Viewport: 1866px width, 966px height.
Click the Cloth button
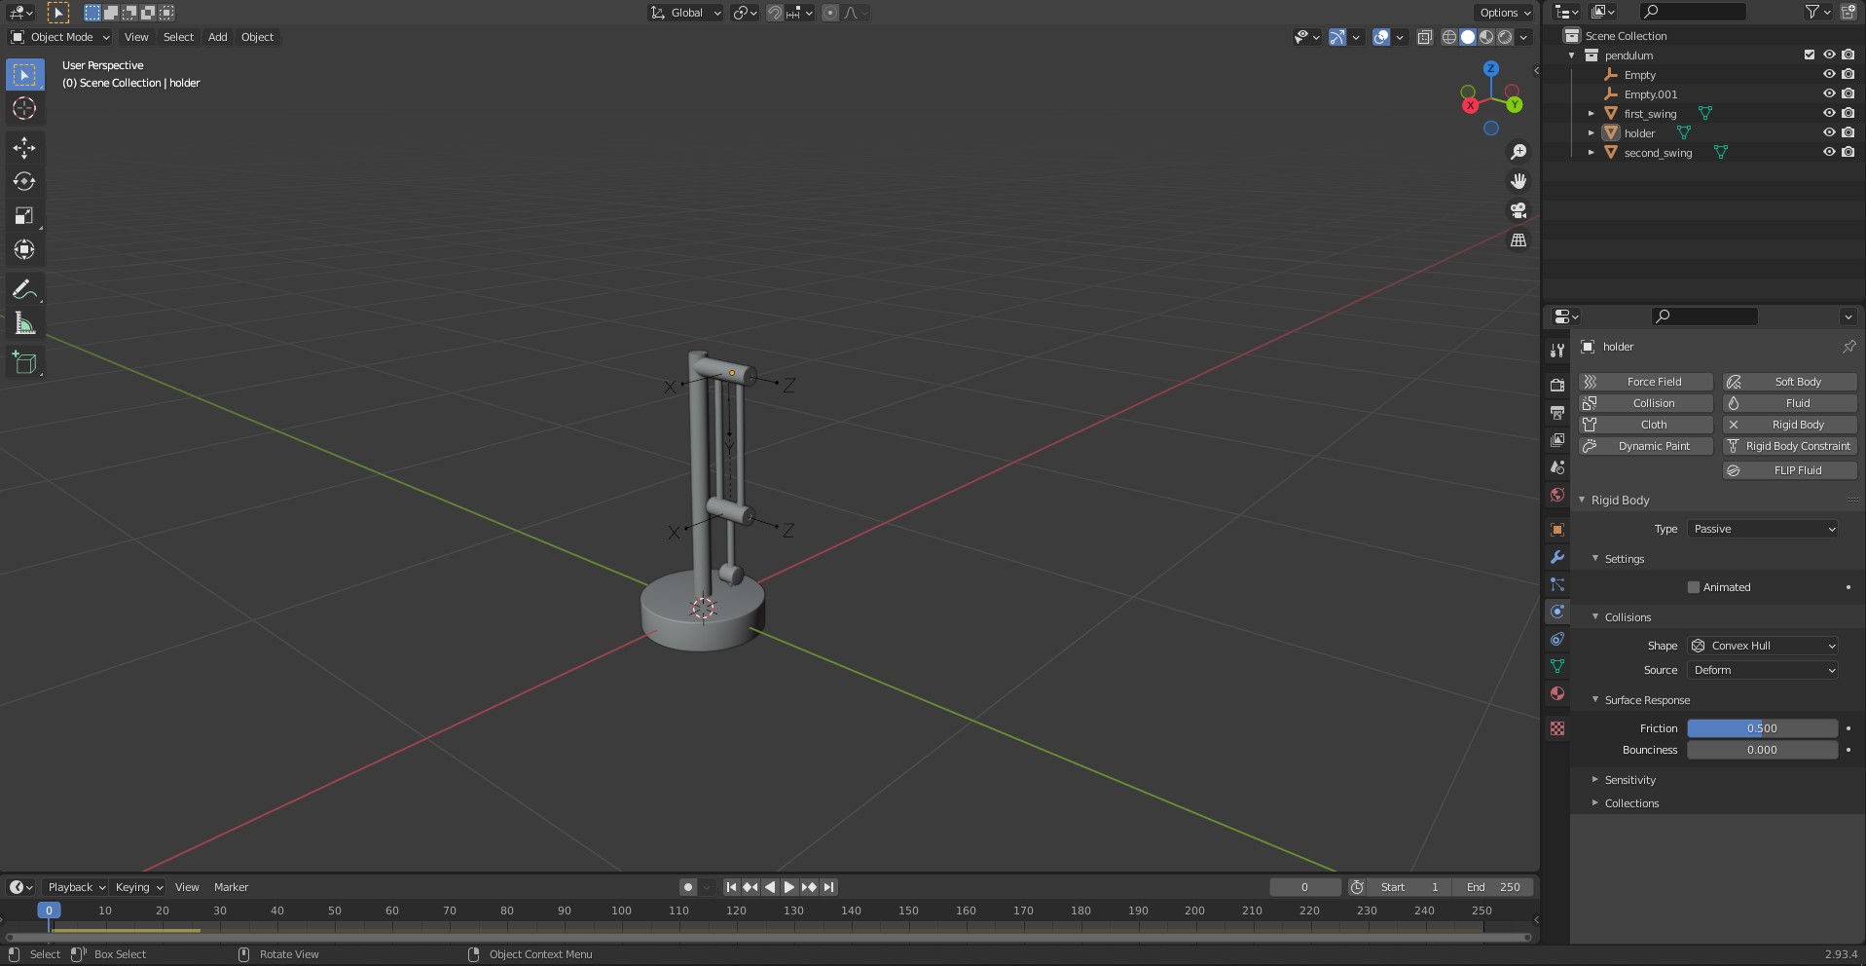coord(1646,425)
